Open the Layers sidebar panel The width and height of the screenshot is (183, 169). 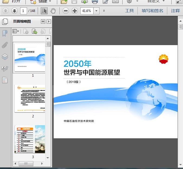point(5,57)
